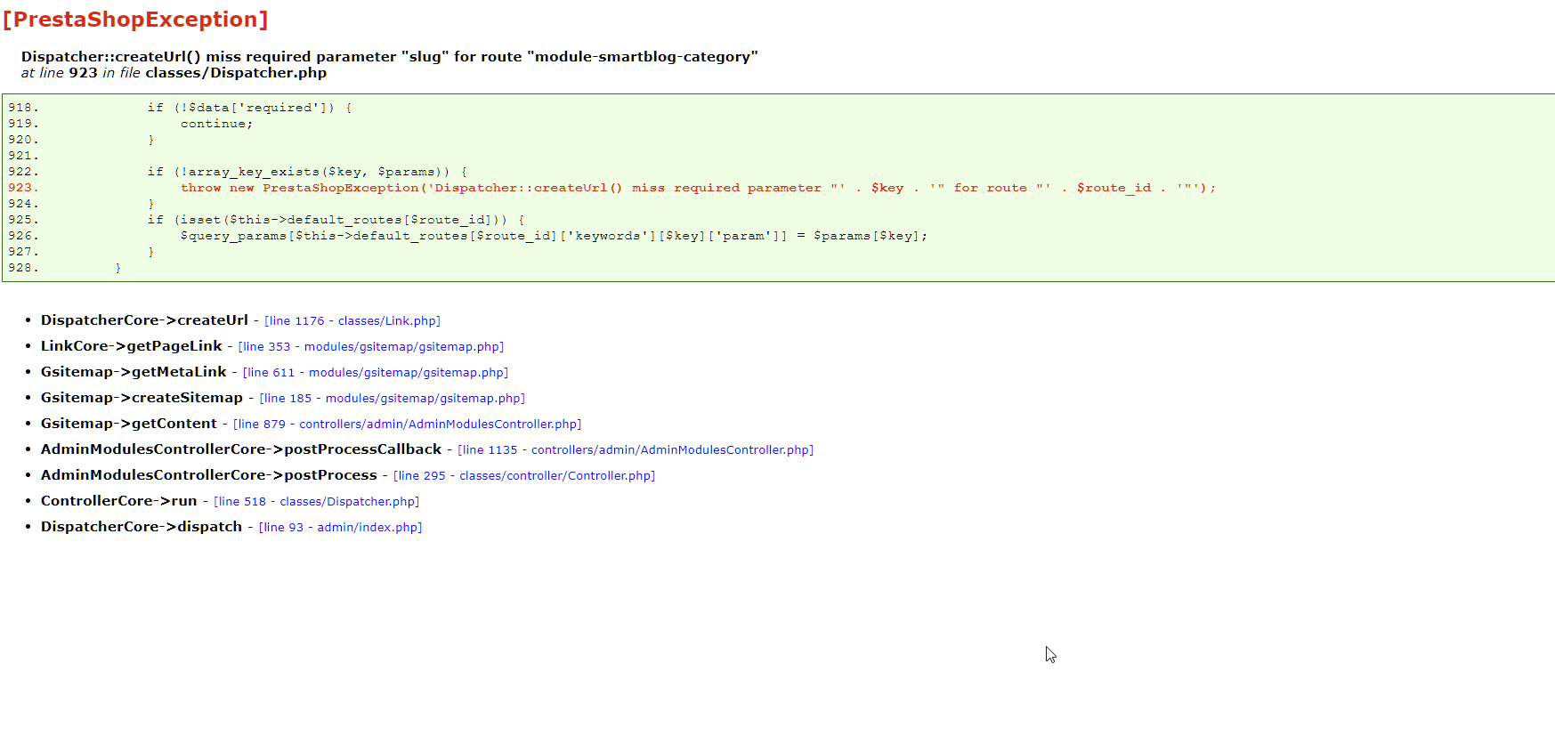This screenshot has height=736, width=1555.
Task: Open the AdminModulesControllerCore->postProcessCallback stack trace entry
Action: [x=241, y=449]
